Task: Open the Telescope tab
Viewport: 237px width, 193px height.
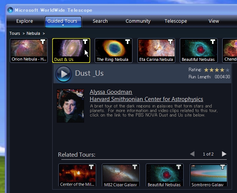Action: [x=176, y=21]
